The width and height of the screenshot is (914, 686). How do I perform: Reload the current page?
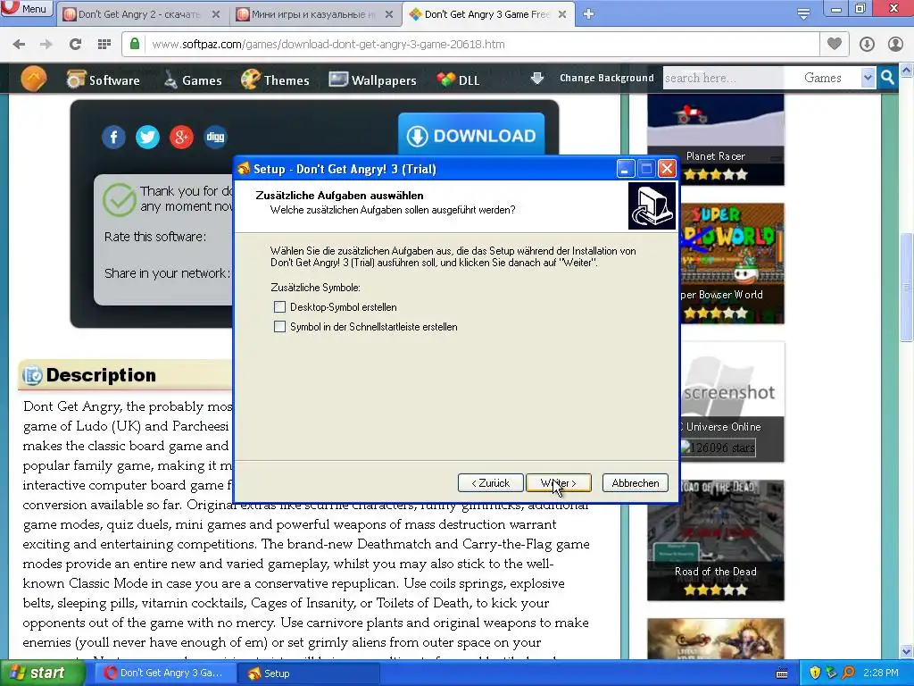75,45
